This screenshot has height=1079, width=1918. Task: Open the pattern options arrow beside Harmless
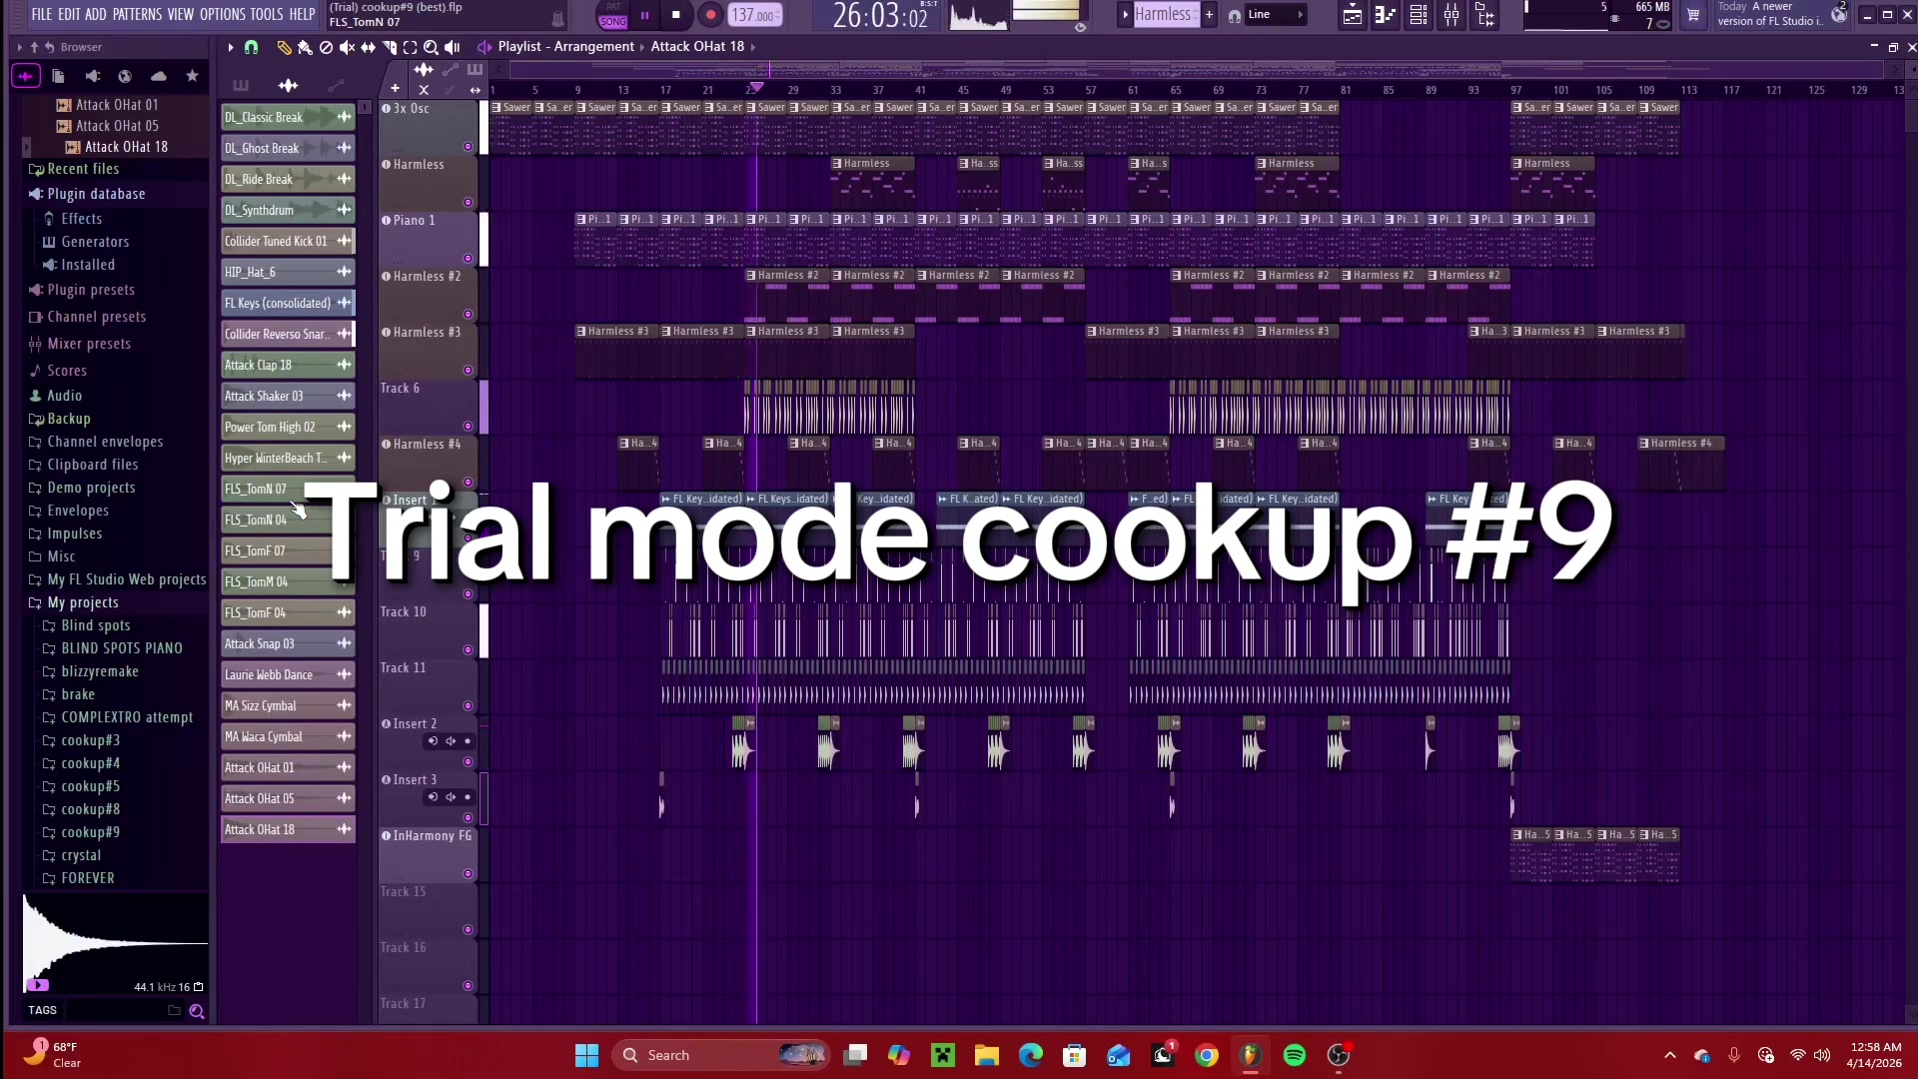tap(1125, 14)
